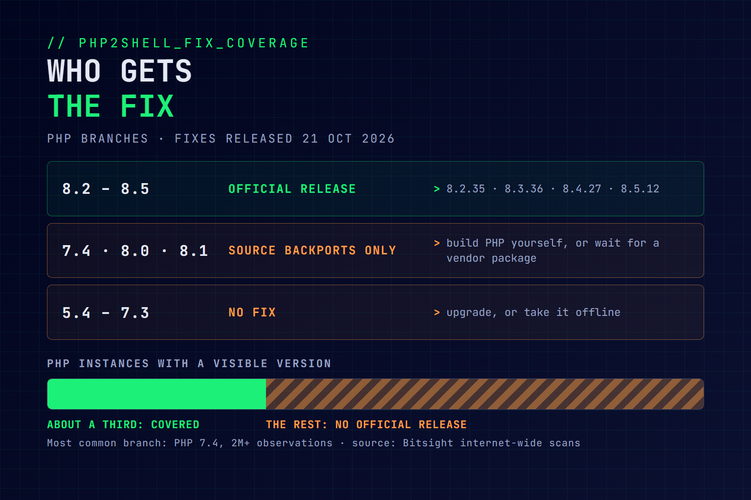Click the "OFFICIAL RELEASE" status text
This screenshot has height=500, width=751.
pyautogui.click(x=292, y=189)
